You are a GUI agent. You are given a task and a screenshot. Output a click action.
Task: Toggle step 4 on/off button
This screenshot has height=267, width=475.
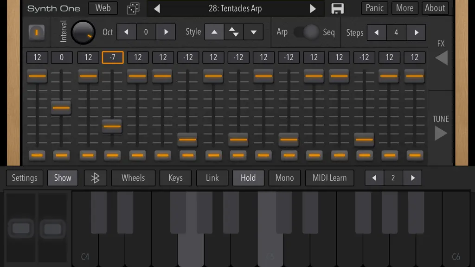coord(112,155)
